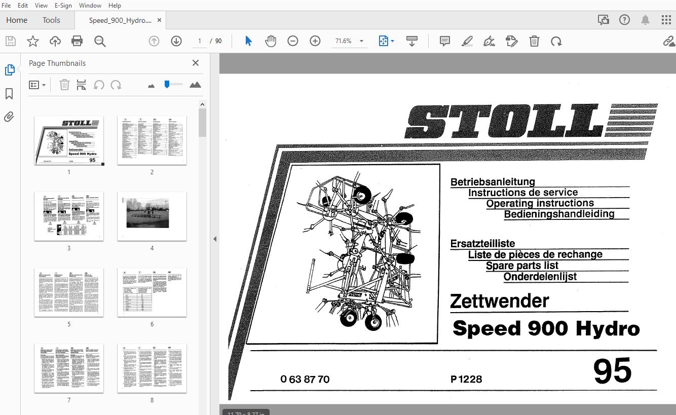Select the Highlight text tool
The height and width of the screenshot is (415, 676).
pos(467,41)
